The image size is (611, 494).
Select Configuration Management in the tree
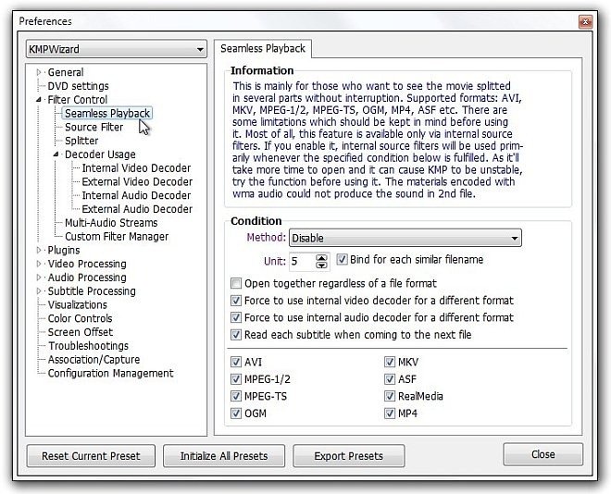[x=111, y=374]
